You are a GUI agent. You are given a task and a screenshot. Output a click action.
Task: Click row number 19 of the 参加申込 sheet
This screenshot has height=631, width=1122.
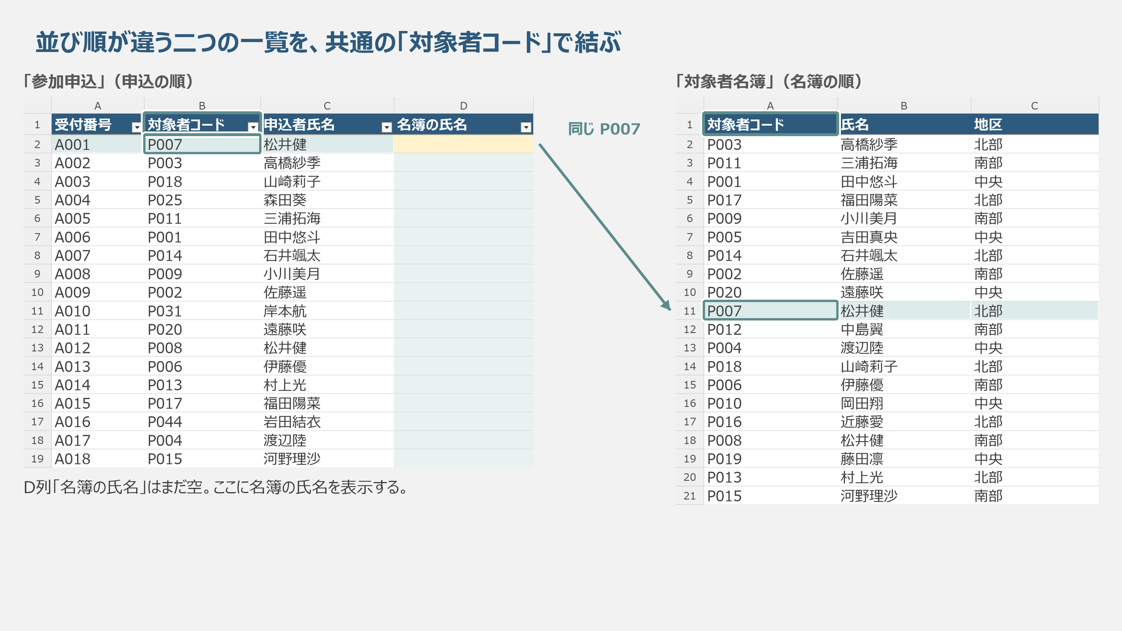37,459
